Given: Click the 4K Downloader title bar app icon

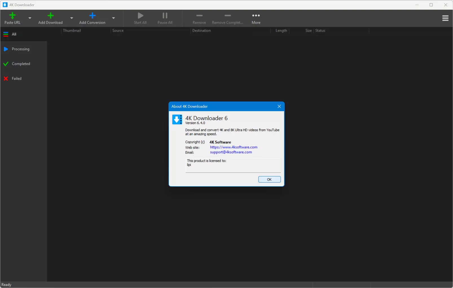Looking at the screenshot, I should tap(5, 5).
